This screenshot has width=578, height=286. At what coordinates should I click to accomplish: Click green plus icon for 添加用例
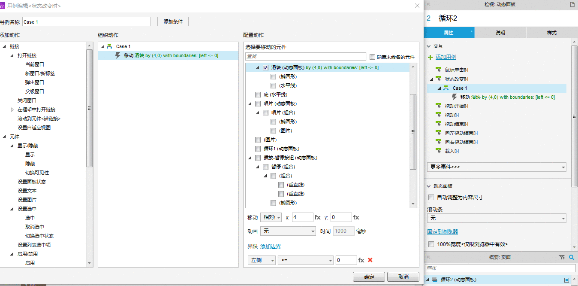click(430, 57)
